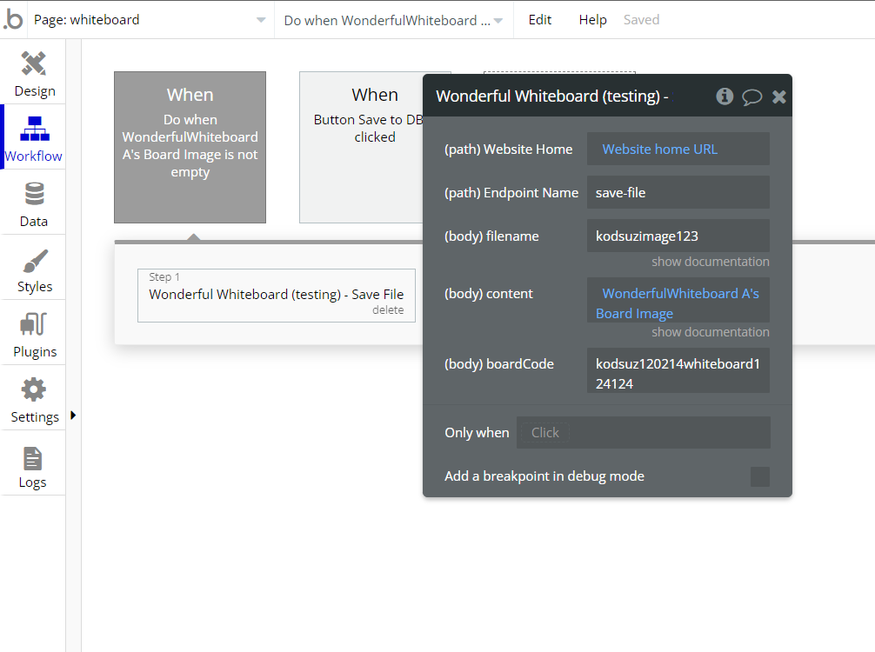Toggle the breakpoint in debug mode checkbox
875x652 pixels.
(x=760, y=477)
